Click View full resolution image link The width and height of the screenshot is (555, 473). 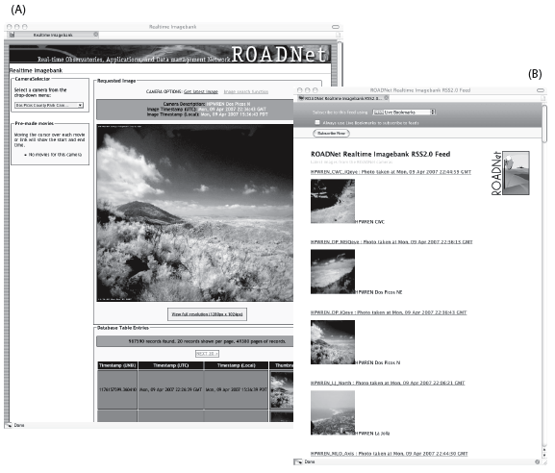tap(207, 314)
